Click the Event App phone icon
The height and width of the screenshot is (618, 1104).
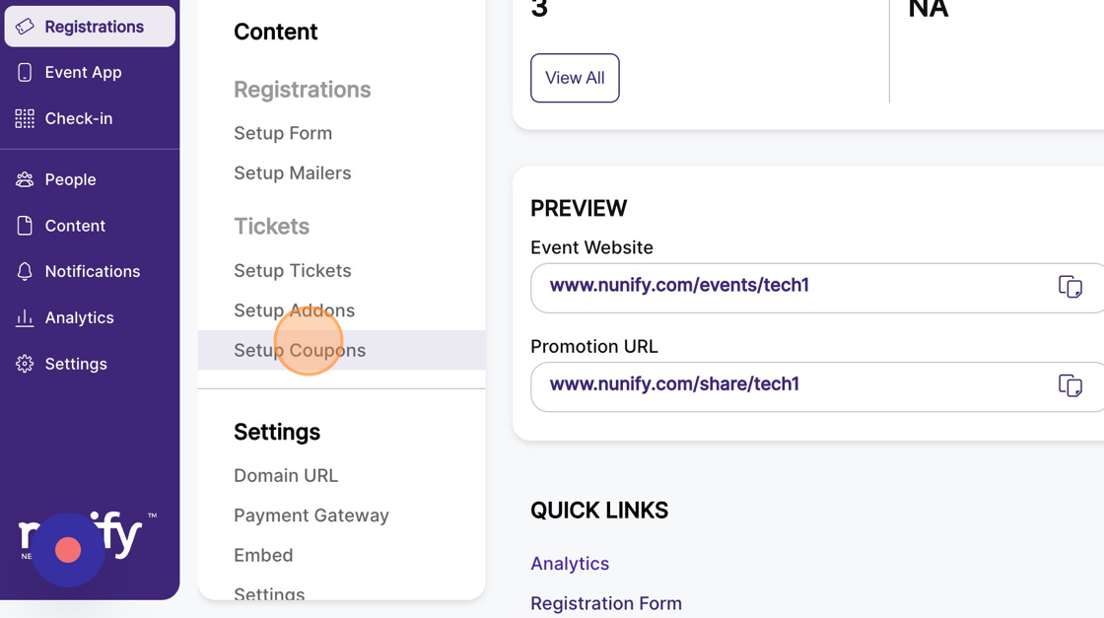[x=25, y=73]
